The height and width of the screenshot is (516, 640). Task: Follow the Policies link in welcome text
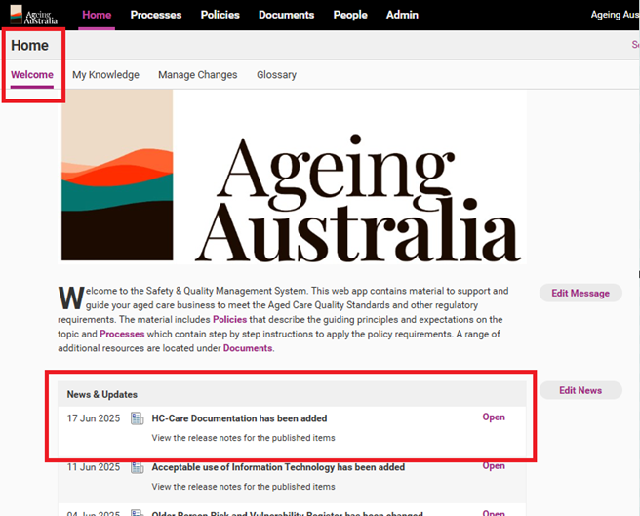pyautogui.click(x=230, y=319)
